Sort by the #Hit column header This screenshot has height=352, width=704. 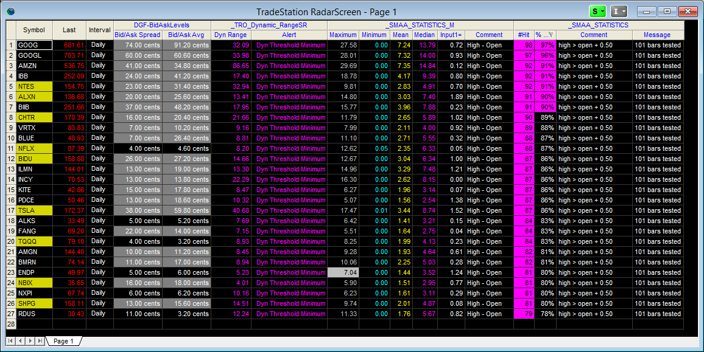pyautogui.click(x=524, y=35)
